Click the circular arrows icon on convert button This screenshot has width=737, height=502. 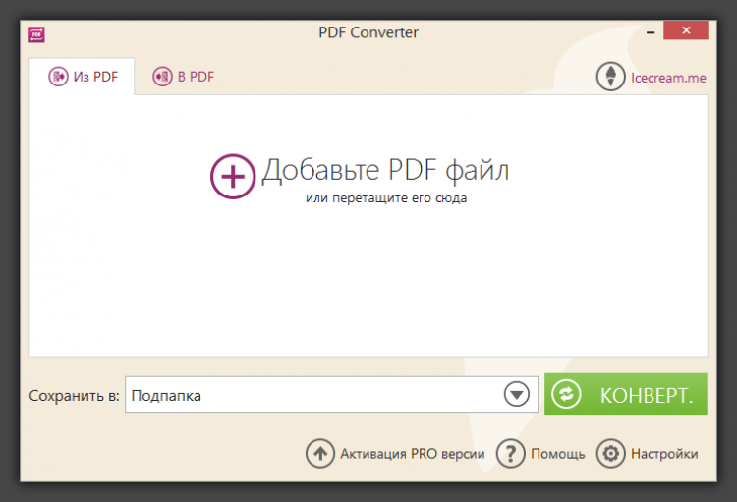(x=566, y=395)
